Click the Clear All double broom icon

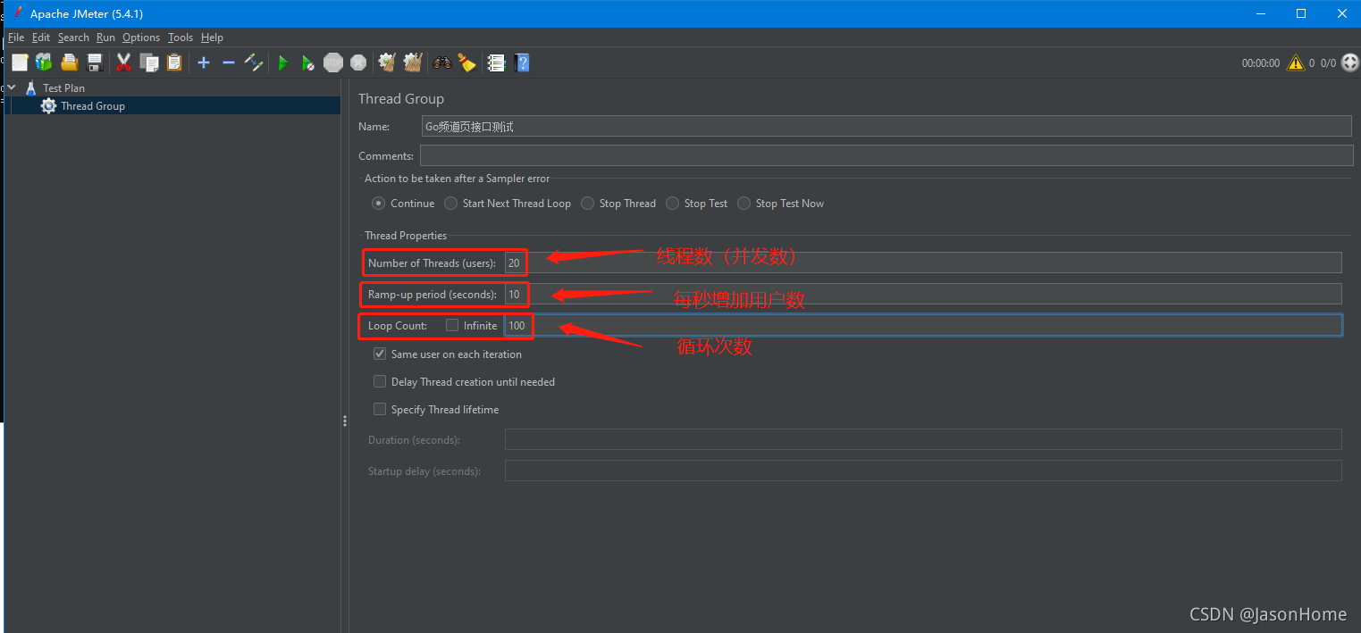click(412, 62)
